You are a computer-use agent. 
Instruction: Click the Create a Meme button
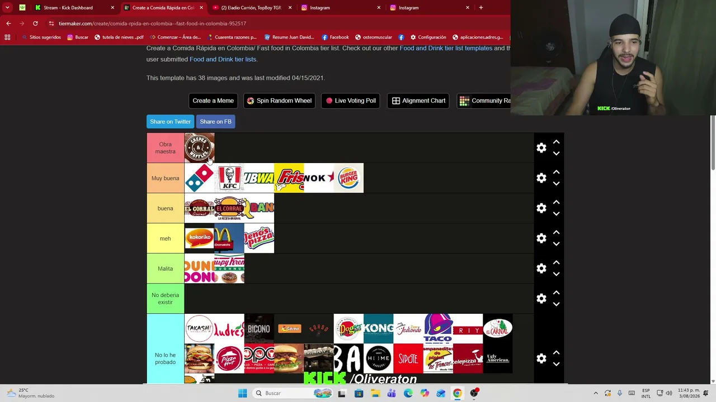pos(213,100)
